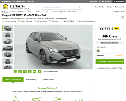126x101 pixels.
Task: Click Pourquoi Starterre ? heading
Action: [x=47, y=88]
